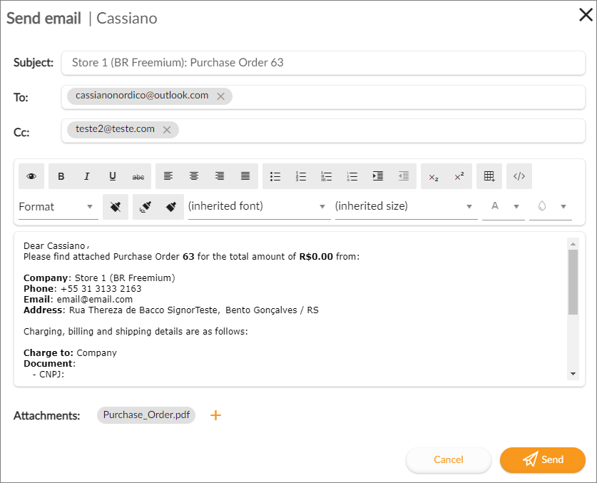The height and width of the screenshot is (483, 597).
Task: Copy formatting with brush icon
Action: click(x=146, y=207)
